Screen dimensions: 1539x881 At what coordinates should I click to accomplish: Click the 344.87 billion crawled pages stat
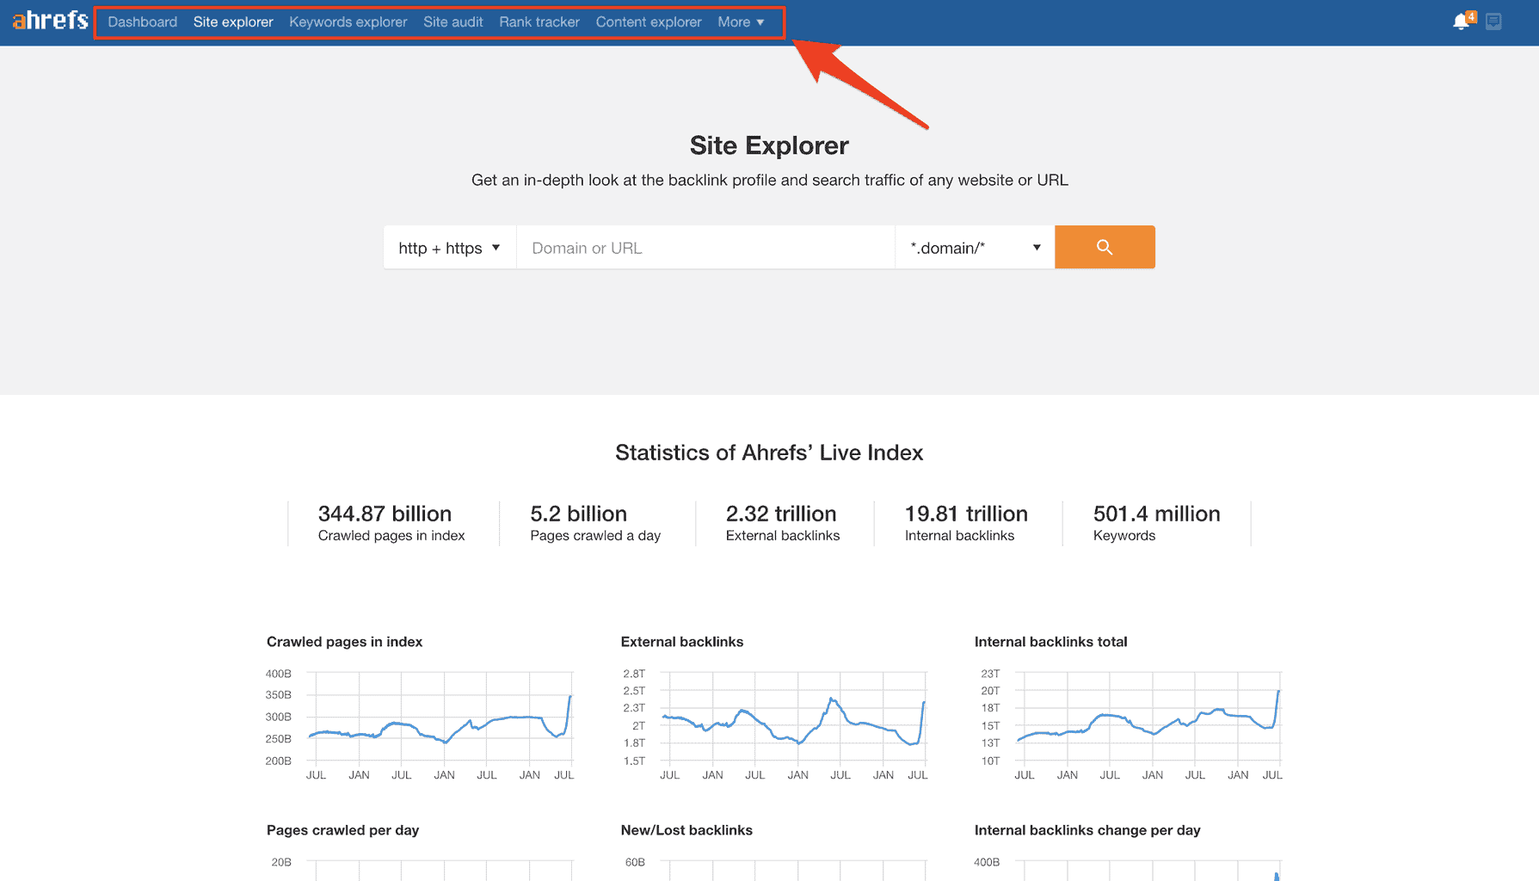[x=391, y=523]
